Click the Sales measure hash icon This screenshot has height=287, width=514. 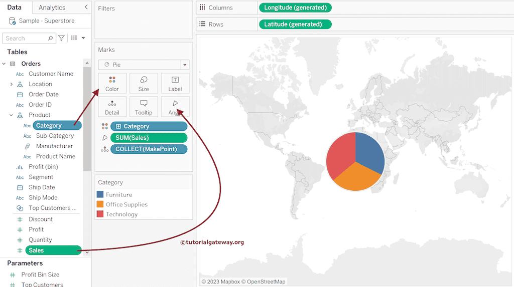[x=20, y=250]
